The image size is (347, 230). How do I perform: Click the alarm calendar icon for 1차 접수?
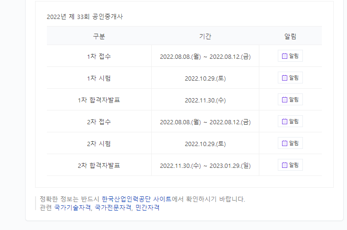(284, 56)
